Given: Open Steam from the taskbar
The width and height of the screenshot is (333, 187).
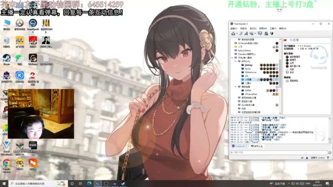Looking at the screenshot, I should click(x=123, y=184).
